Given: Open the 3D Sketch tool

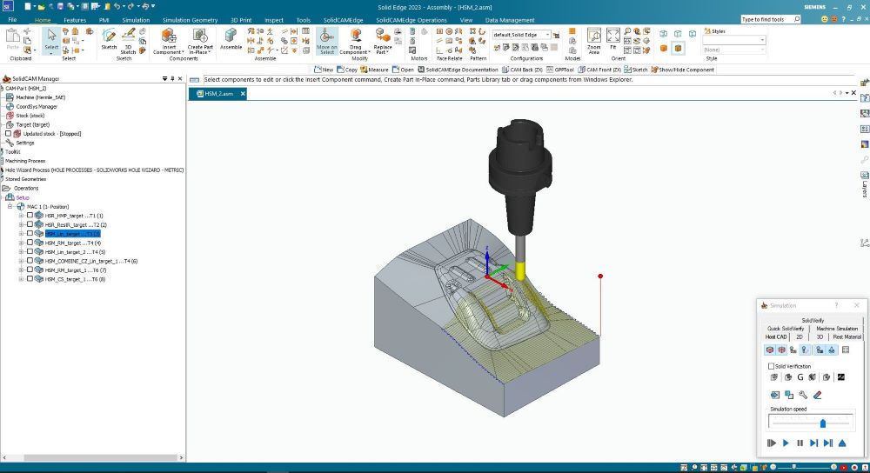Looking at the screenshot, I should pos(128,41).
